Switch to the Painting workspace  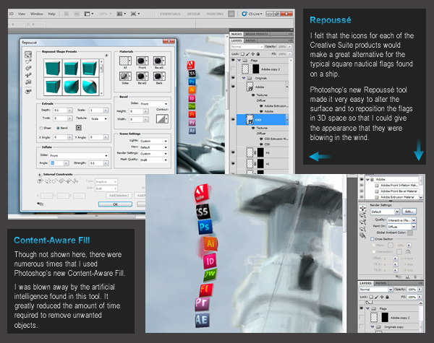tap(215, 14)
